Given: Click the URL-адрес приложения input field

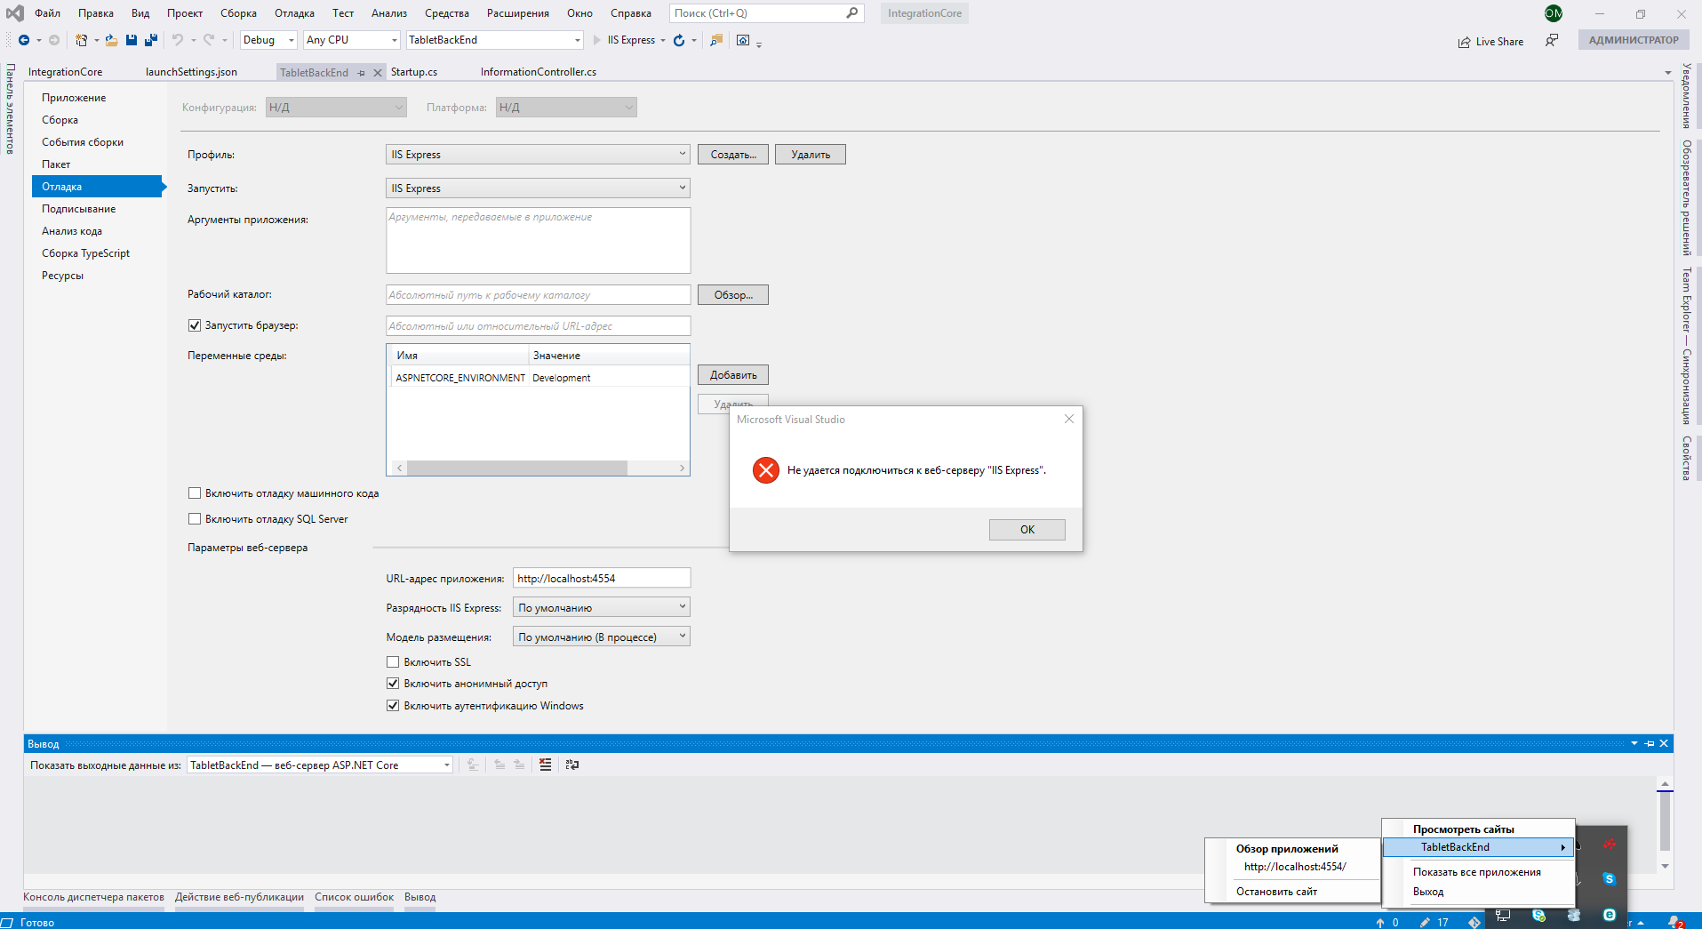Looking at the screenshot, I should point(602,579).
